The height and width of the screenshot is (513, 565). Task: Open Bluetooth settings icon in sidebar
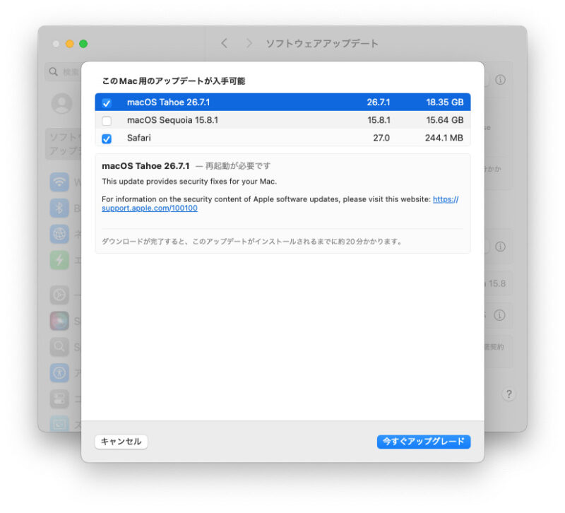59,208
